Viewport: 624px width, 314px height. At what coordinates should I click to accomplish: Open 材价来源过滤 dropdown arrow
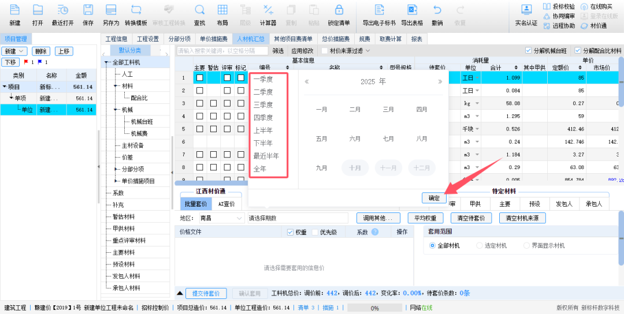coord(367,50)
